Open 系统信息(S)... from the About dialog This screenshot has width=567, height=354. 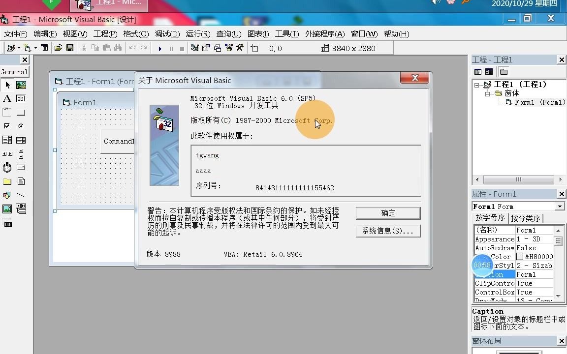[388, 231]
